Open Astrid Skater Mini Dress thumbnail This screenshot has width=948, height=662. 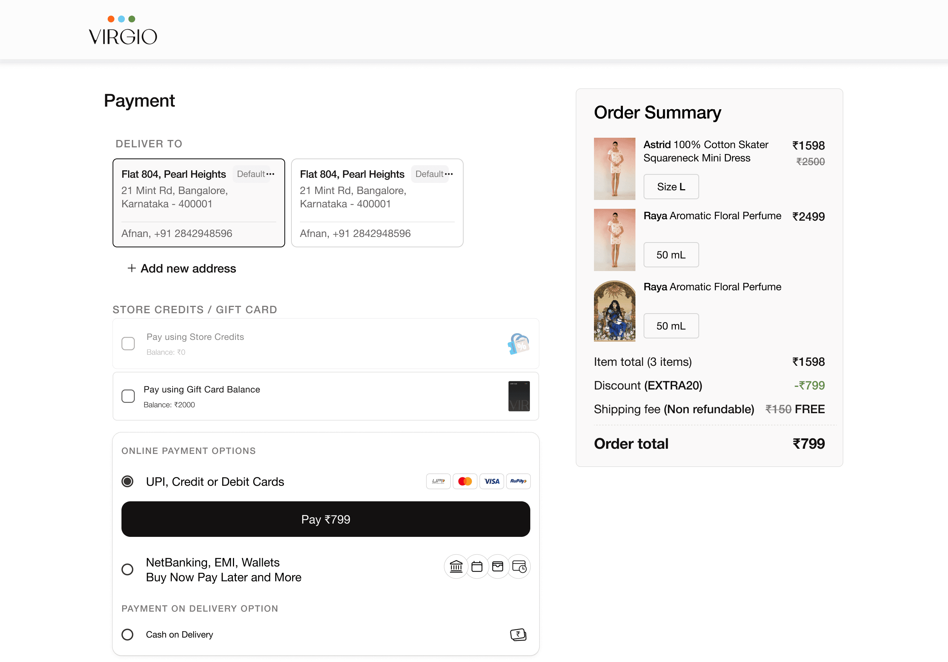(614, 169)
